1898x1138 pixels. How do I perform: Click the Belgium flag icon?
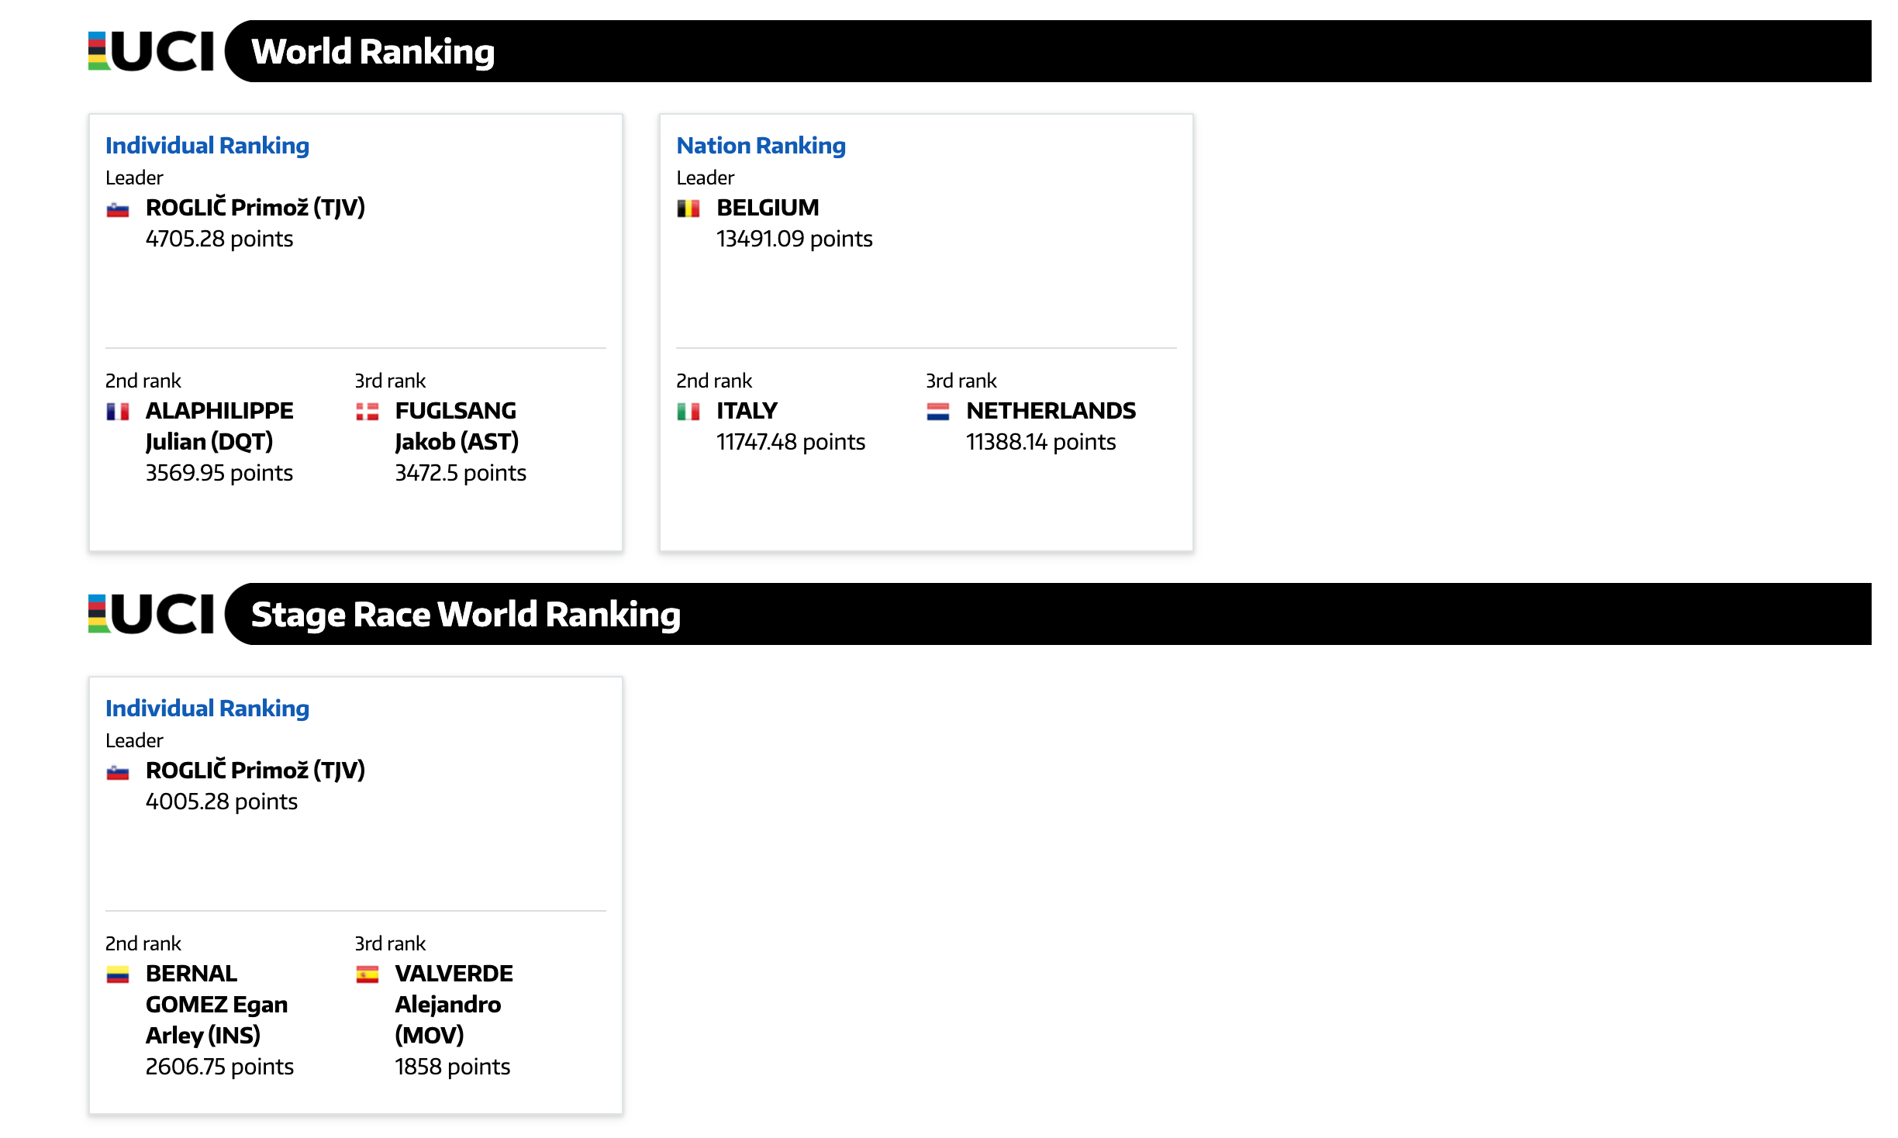(x=688, y=209)
